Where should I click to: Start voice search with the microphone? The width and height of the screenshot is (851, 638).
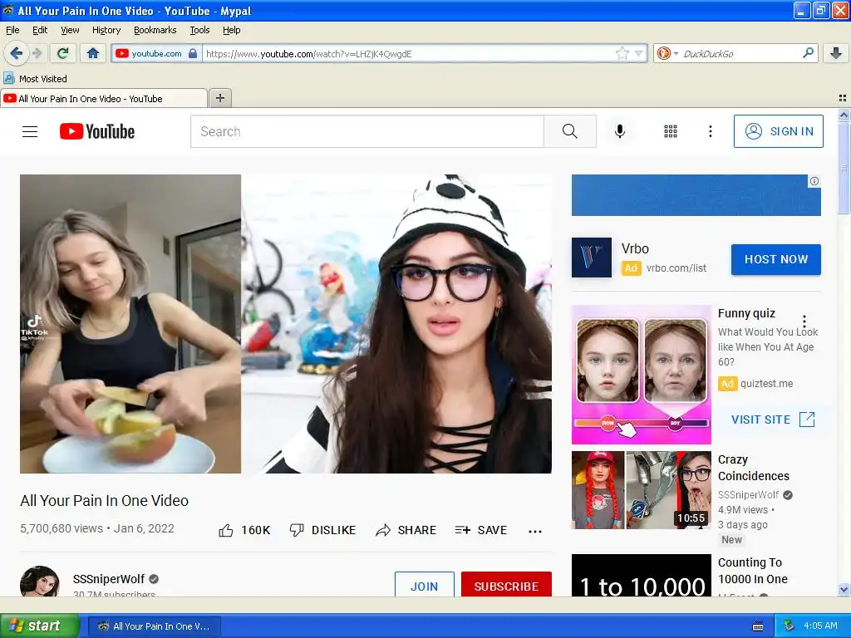pyautogui.click(x=620, y=131)
